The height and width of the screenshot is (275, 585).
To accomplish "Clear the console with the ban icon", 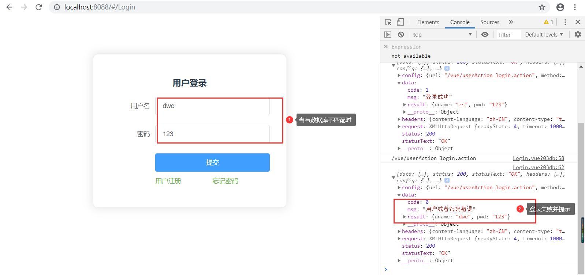I will point(401,35).
